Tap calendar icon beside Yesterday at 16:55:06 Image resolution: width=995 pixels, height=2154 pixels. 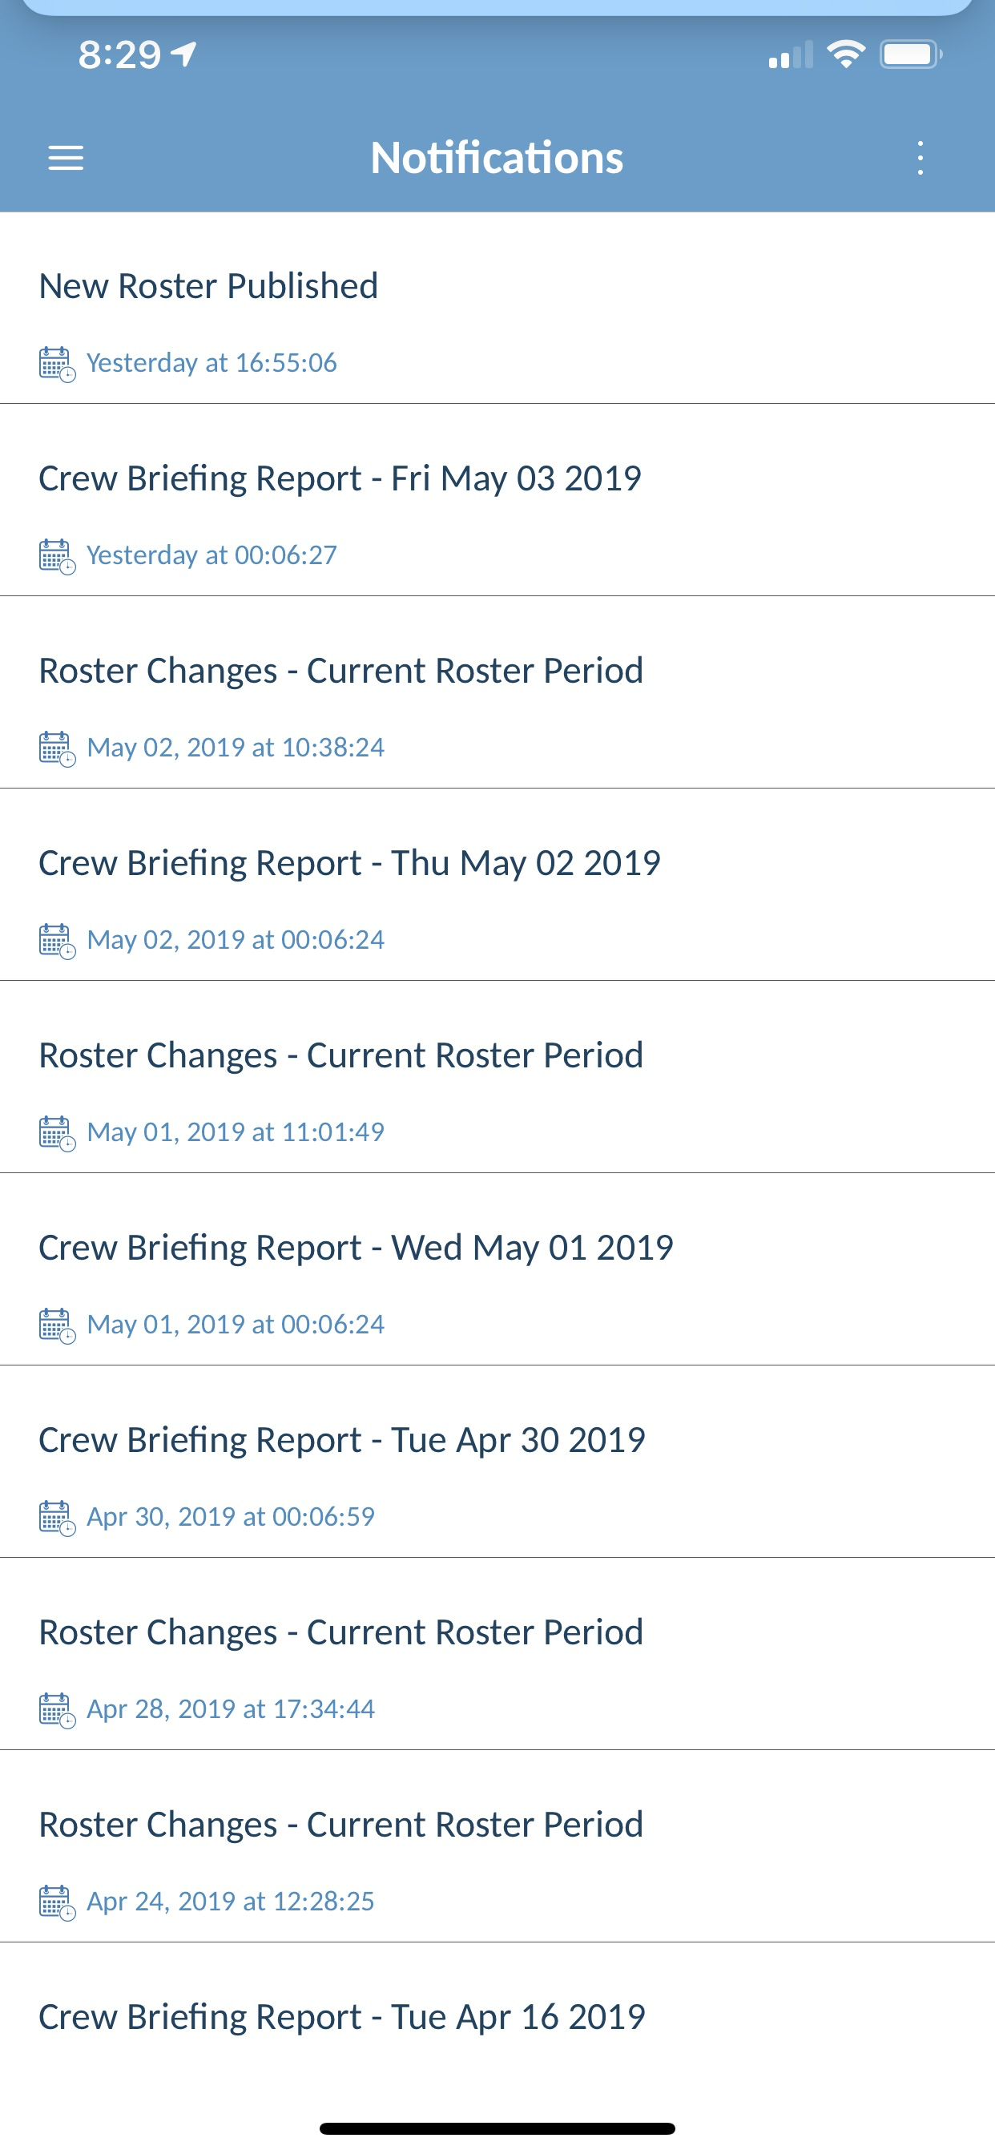click(58, 364)
